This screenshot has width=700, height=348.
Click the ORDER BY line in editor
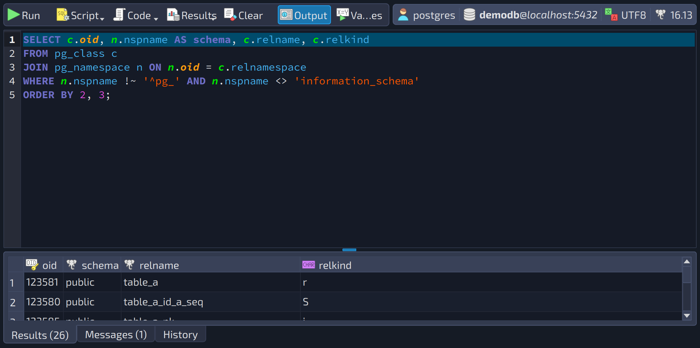tap(358, 95)
